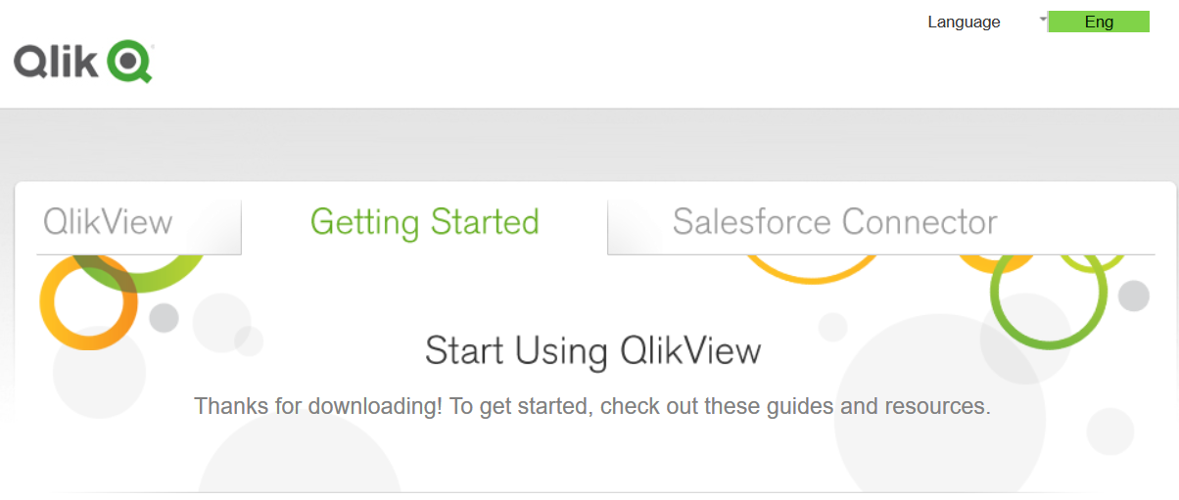Click the green Q magnifier logo symbol
The width and height of the screenshot is (1179, 500).
[129, 61]
